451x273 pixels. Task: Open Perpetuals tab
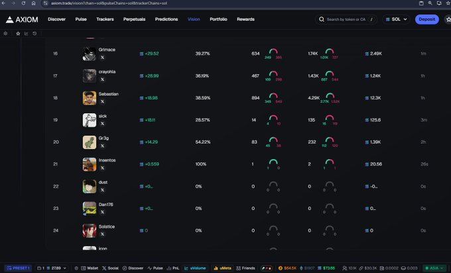click(135, 19)
